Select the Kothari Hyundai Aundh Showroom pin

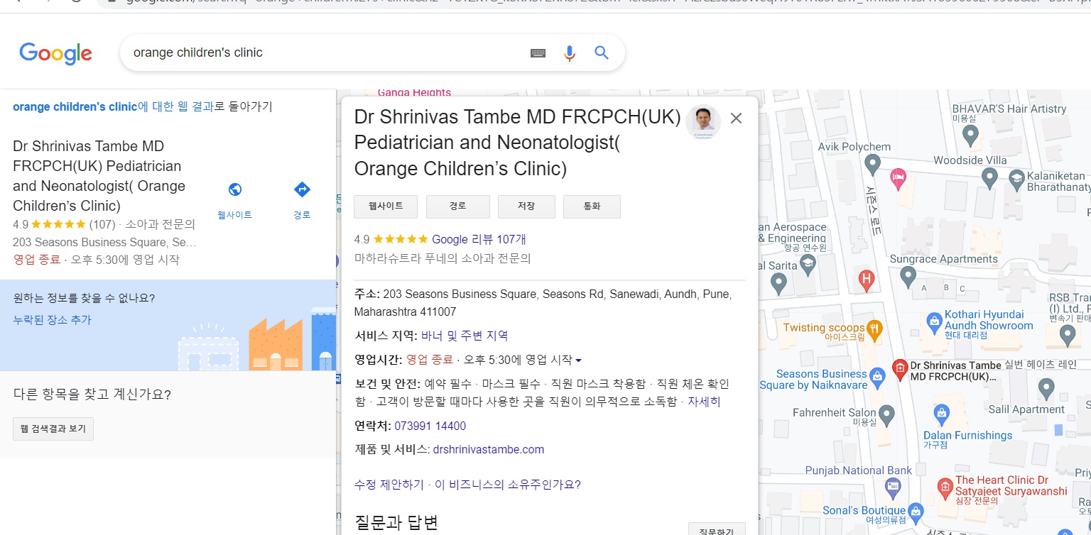[x=935, y=323]
